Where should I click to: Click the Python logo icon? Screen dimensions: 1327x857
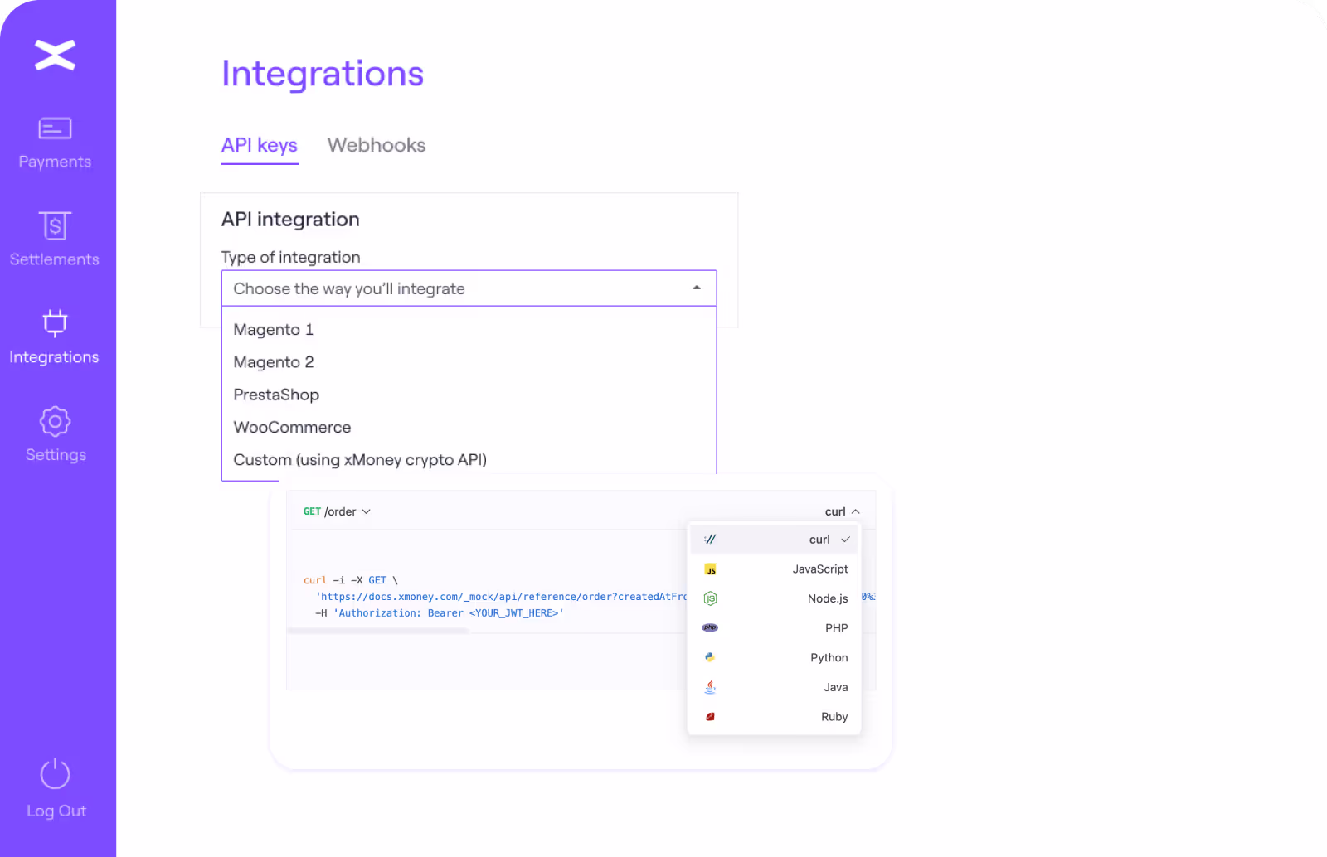[710, 657]
